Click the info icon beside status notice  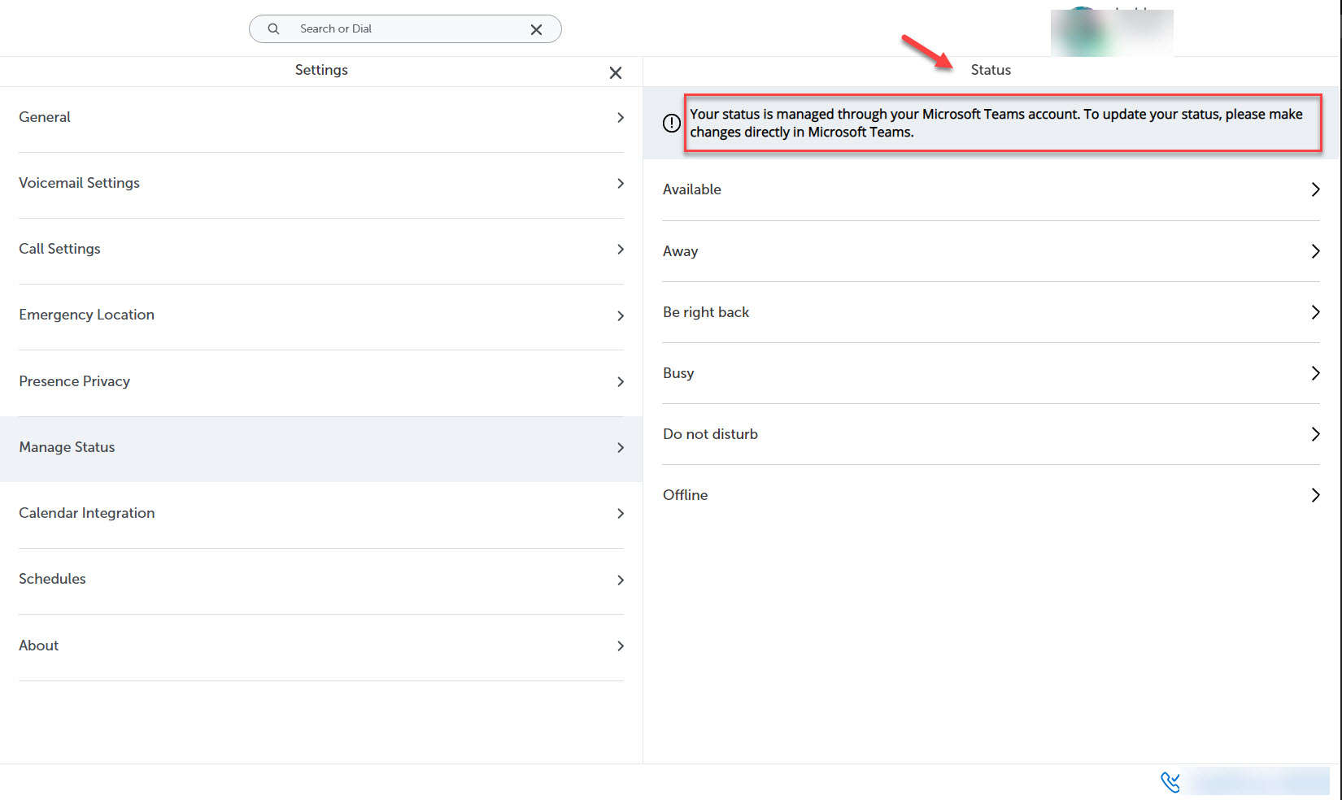pos(671,123)
